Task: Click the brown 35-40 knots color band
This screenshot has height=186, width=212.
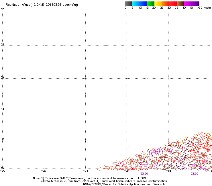Action: pos(180,3)
